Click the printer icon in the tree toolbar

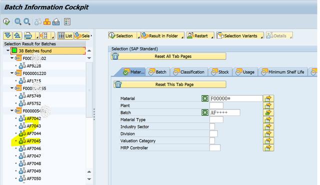(28, 36)
